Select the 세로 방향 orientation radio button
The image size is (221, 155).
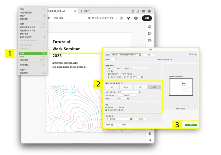[x=106, y=107]
